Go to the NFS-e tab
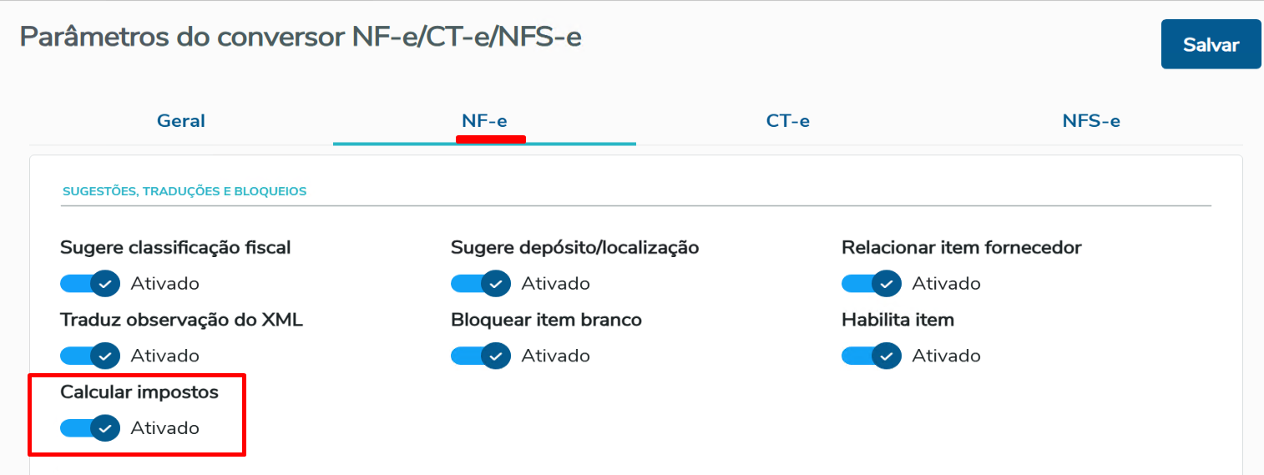 coord(1090,121)
